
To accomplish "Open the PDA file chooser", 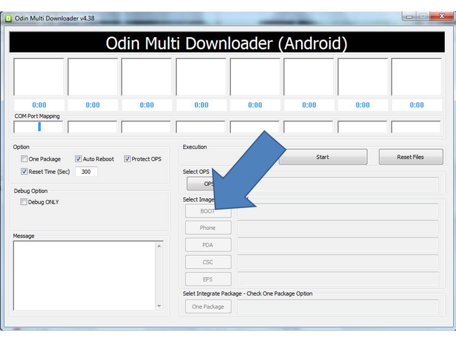I will tap(208, 245).
